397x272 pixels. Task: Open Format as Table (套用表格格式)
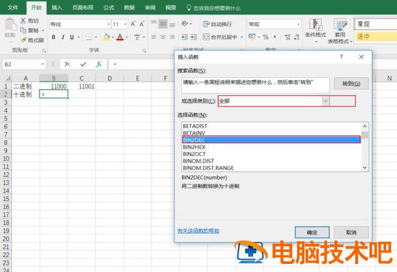click(340, 31)
